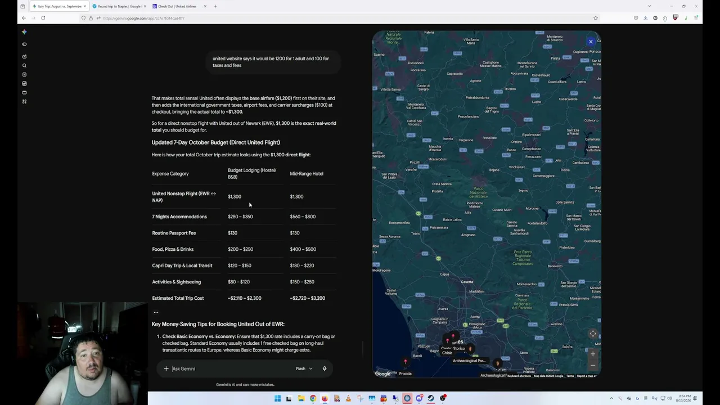Bookmark this page with the star
Image resolution: width=720 pixels, height=405 pixels.
pos(596,18)
